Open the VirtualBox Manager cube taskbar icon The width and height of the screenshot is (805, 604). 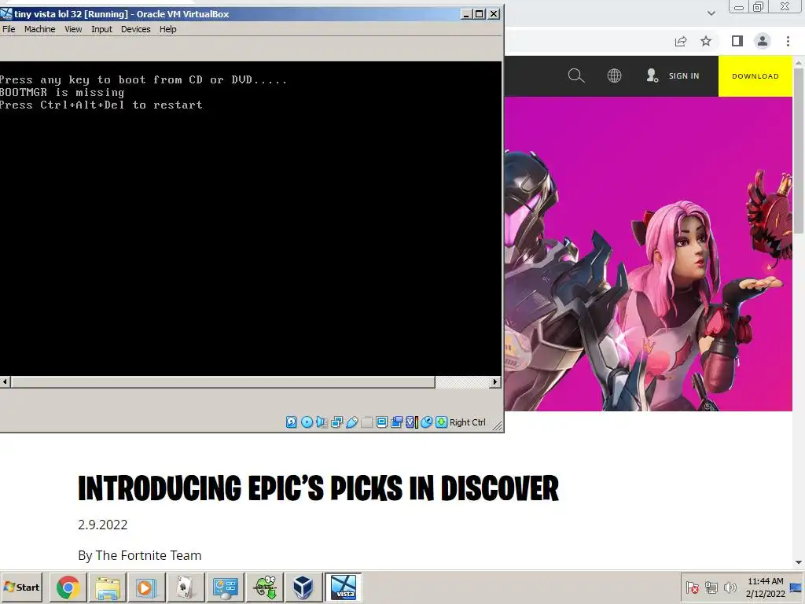tap(303, 587)
